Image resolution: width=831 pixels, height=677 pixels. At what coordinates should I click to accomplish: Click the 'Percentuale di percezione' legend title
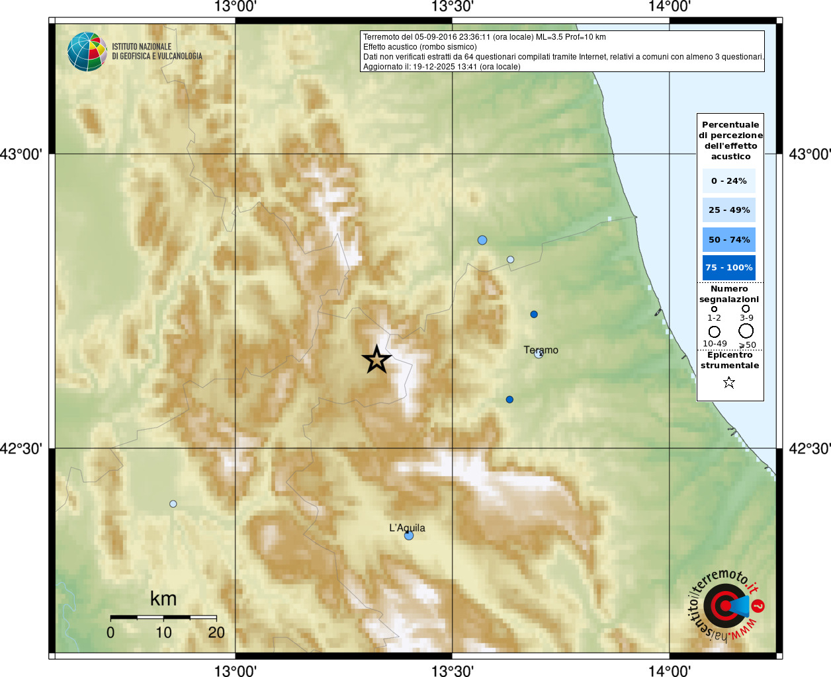pos(730,140)
